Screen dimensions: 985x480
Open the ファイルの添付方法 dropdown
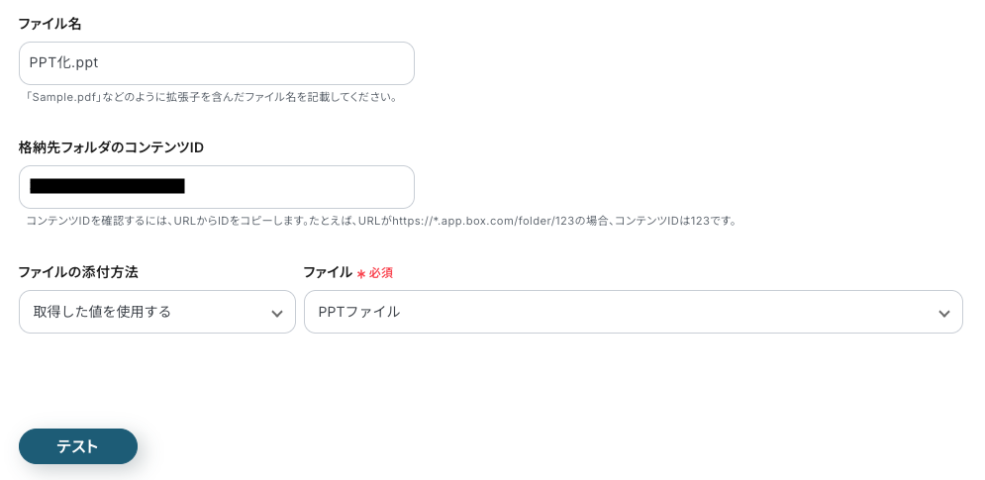coord(156,312)
